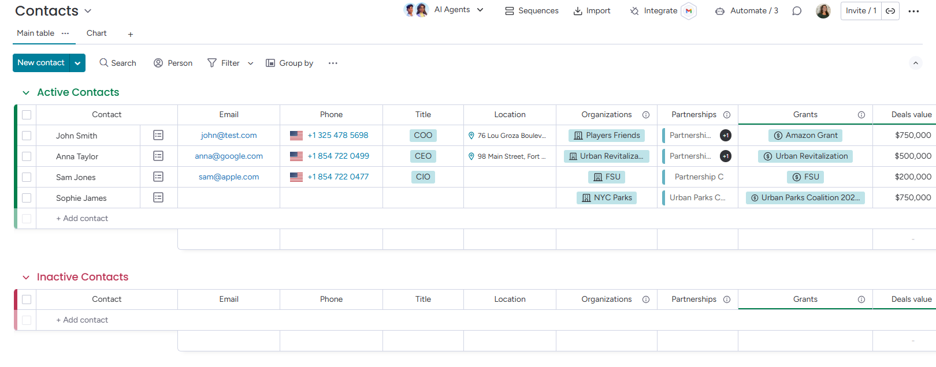This screenshot has width=936, height=367.
Task: Open the New contact dropdown arrow
Action: coord(77,63)
